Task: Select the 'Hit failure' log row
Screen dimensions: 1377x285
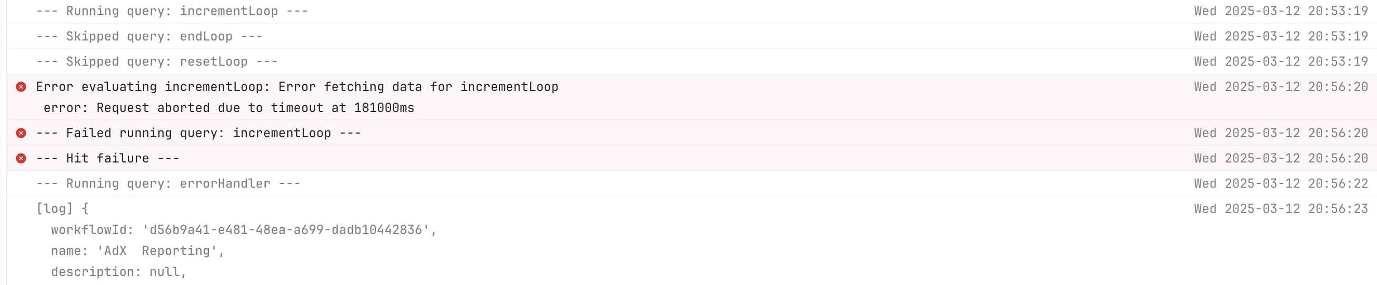Action: point(692,158)
